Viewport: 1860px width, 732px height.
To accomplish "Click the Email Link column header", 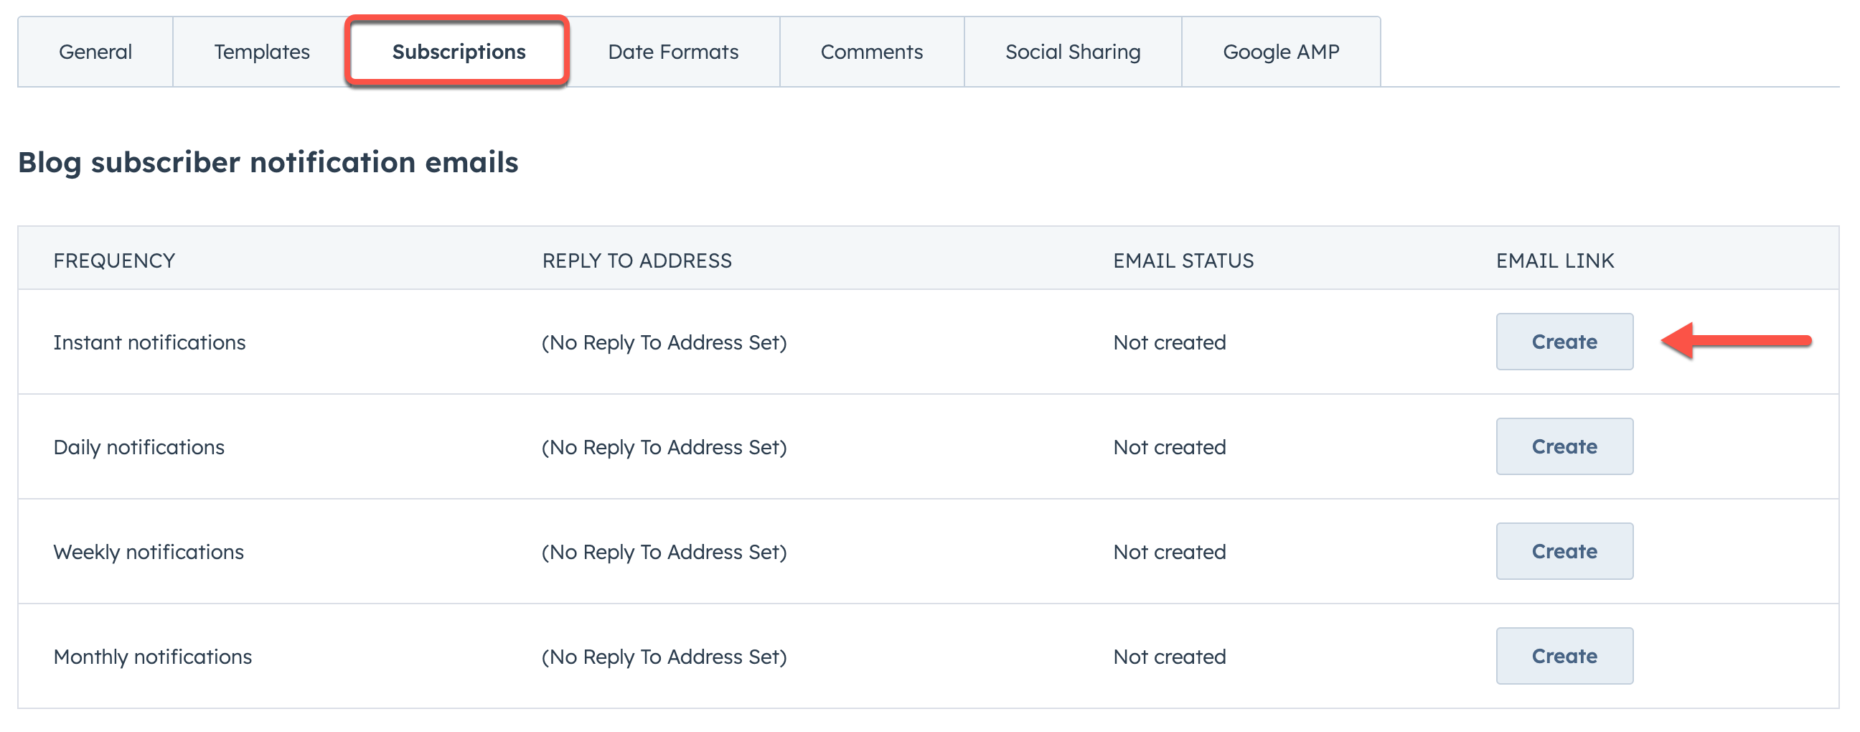I will (1554, 261).
